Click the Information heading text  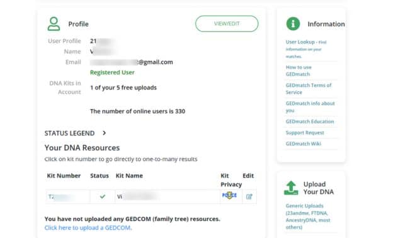(326, 24)
